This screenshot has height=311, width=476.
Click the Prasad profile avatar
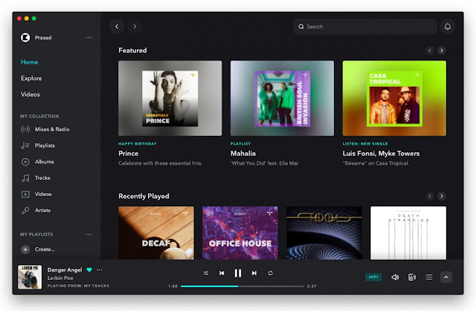(x=25, y=38)
